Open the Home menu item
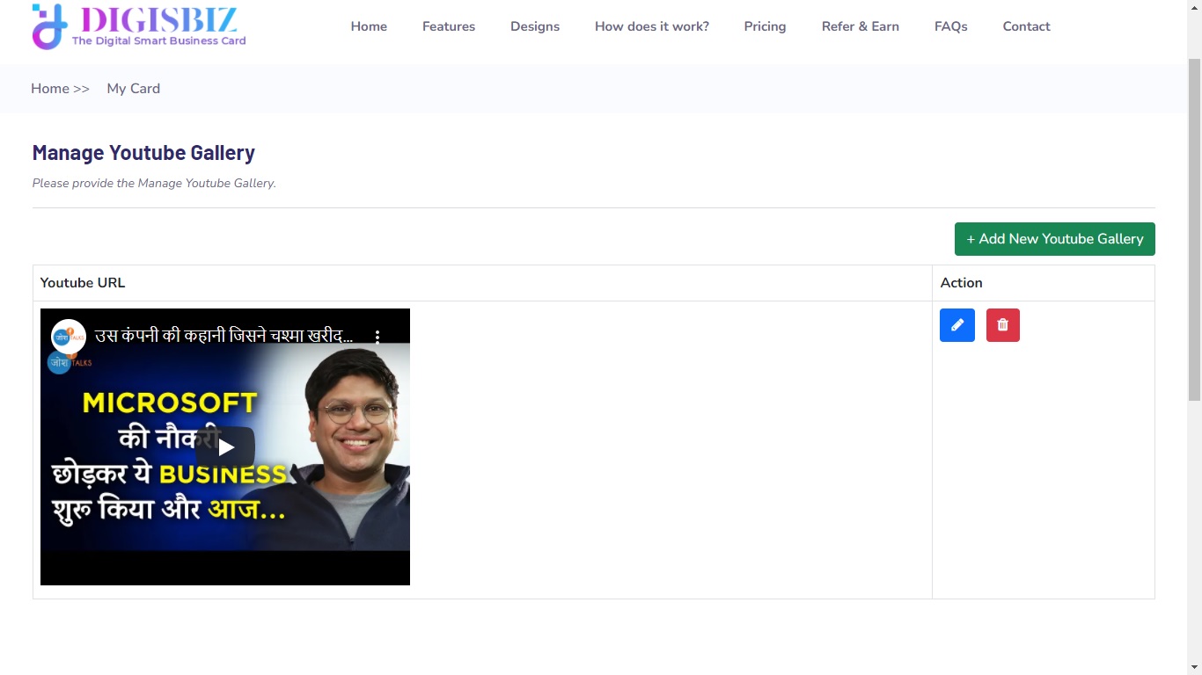The image size is (1202, 675). point(369,26)
